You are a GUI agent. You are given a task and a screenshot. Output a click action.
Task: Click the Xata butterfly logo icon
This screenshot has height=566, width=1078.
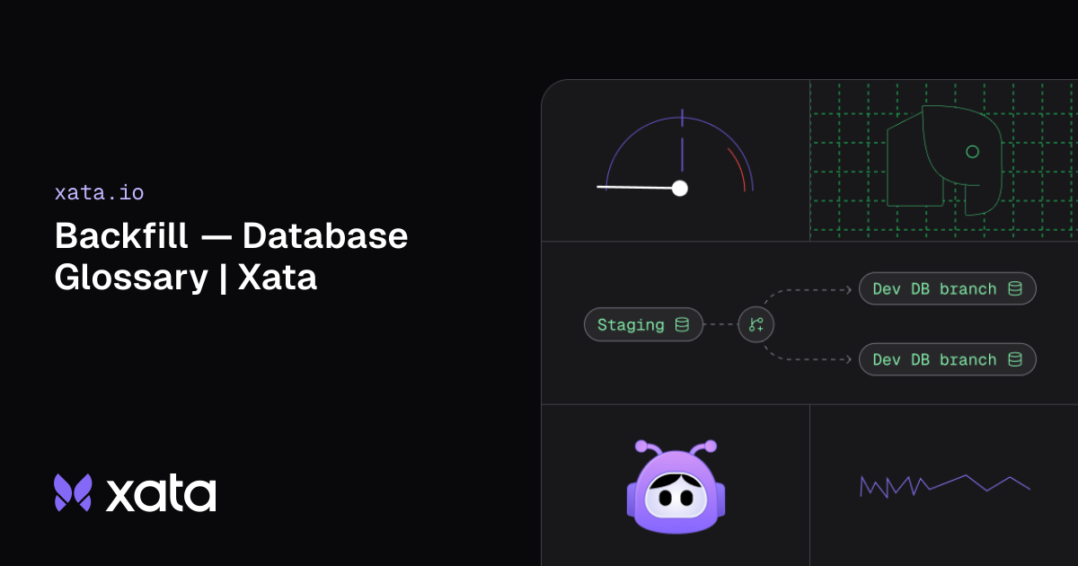74,492
